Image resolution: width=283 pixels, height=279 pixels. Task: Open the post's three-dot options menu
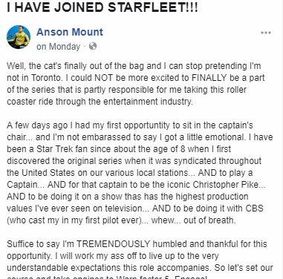click(266, 33)
